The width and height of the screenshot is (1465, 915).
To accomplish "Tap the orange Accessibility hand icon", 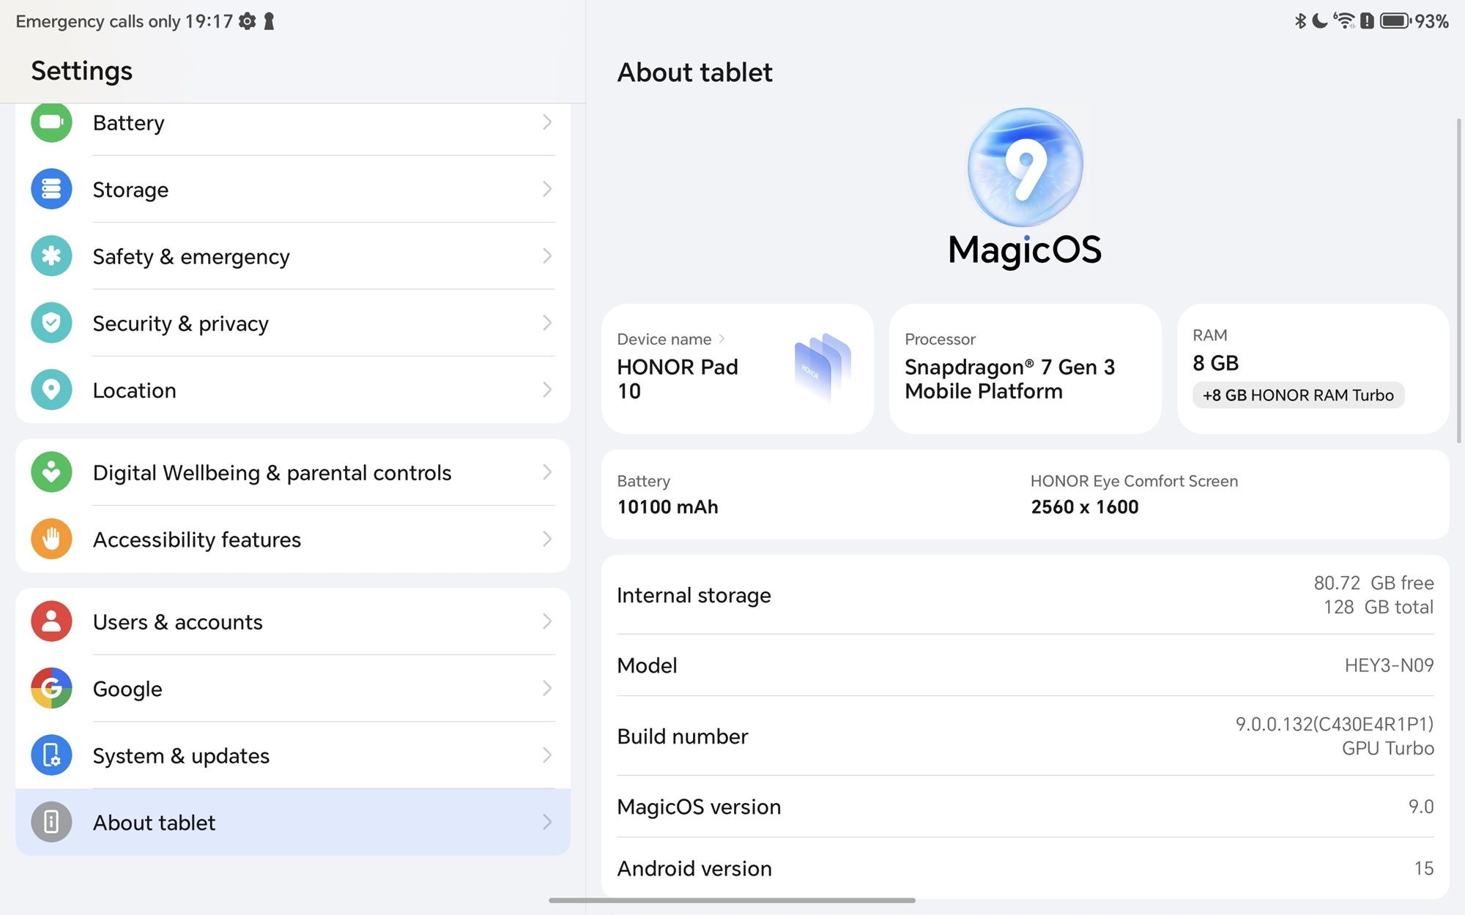I will point(51,539).
